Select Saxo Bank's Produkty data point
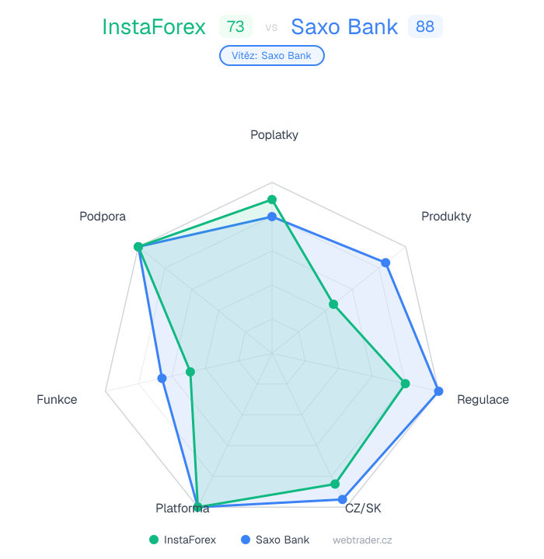Image resolution: width=544 pixels, height=559 pixels. click(x=385, y=263)
